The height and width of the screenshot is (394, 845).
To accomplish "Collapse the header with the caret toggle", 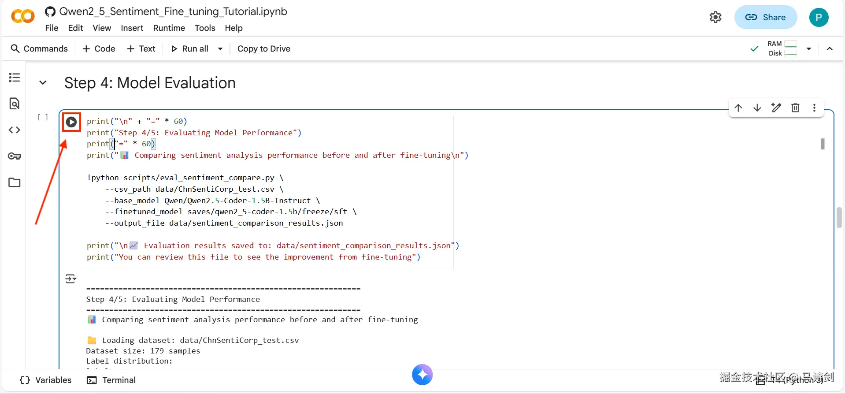I will tap(830, 49).
